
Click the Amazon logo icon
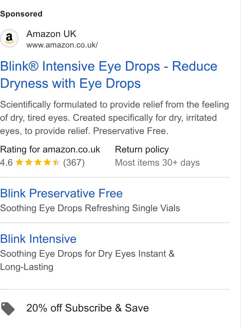pyautogui.click(x=9, y=38)
